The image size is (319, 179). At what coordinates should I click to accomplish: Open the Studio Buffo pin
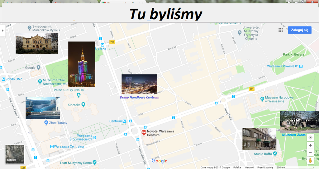(275, 154)
